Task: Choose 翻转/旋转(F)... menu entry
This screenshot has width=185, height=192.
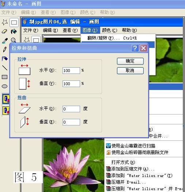Action: pos(118,38)
